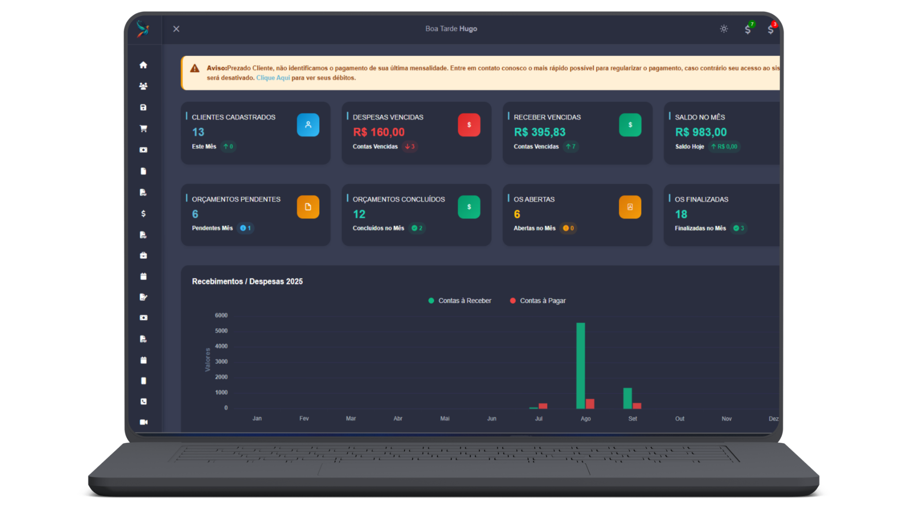Open the shopping cart icon in sidebar
908x510 pixels.
pos(143,128)
